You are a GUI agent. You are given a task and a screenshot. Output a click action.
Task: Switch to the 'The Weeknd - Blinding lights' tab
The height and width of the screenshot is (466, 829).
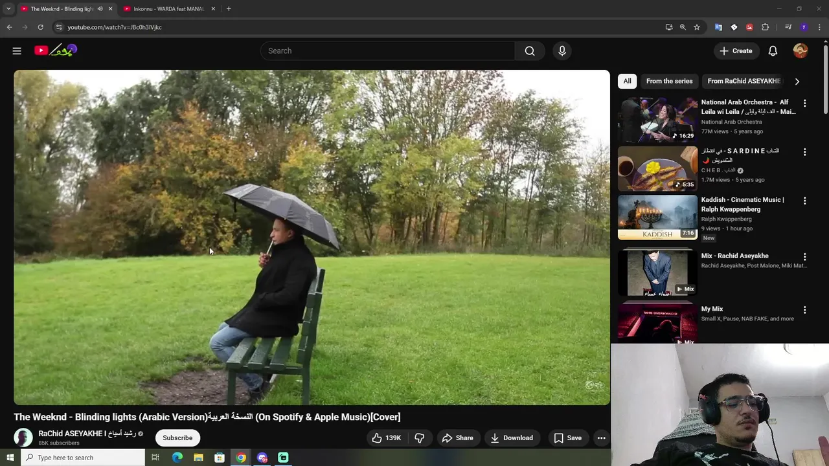tap(62, 8)
